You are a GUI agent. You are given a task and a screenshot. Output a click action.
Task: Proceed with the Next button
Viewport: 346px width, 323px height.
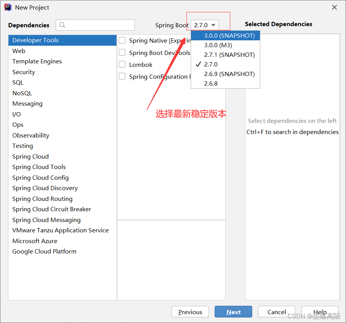coord(233,312)
